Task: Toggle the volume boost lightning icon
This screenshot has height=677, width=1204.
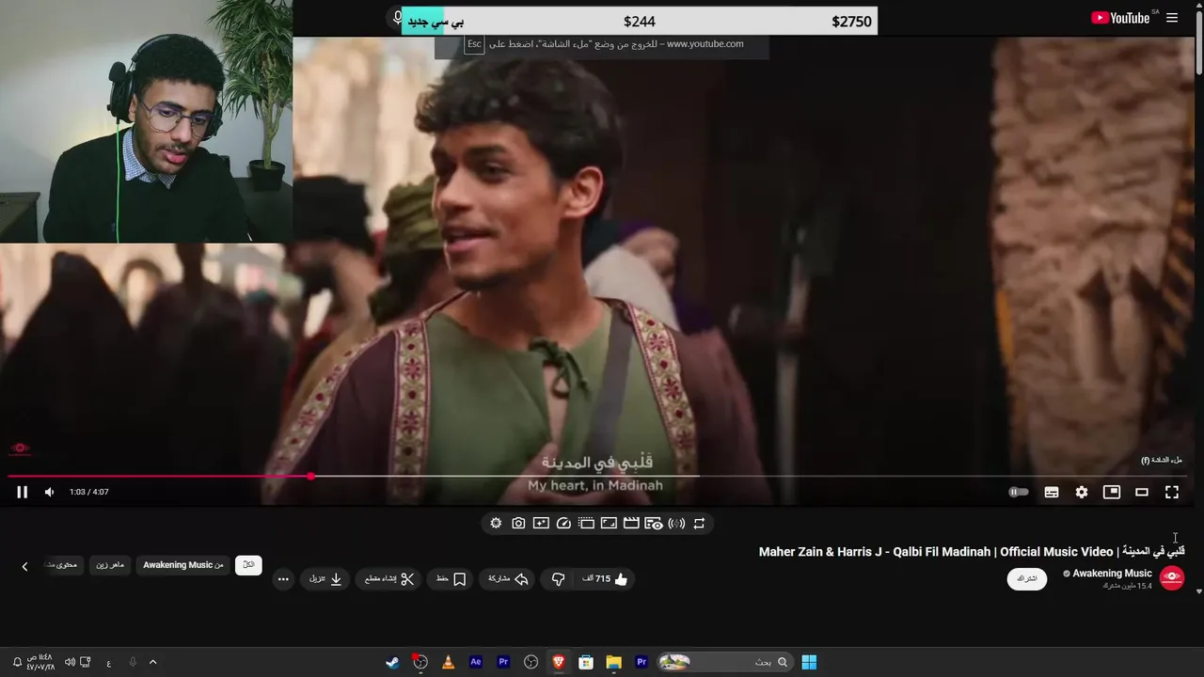Action: click(x=676, y=523)
